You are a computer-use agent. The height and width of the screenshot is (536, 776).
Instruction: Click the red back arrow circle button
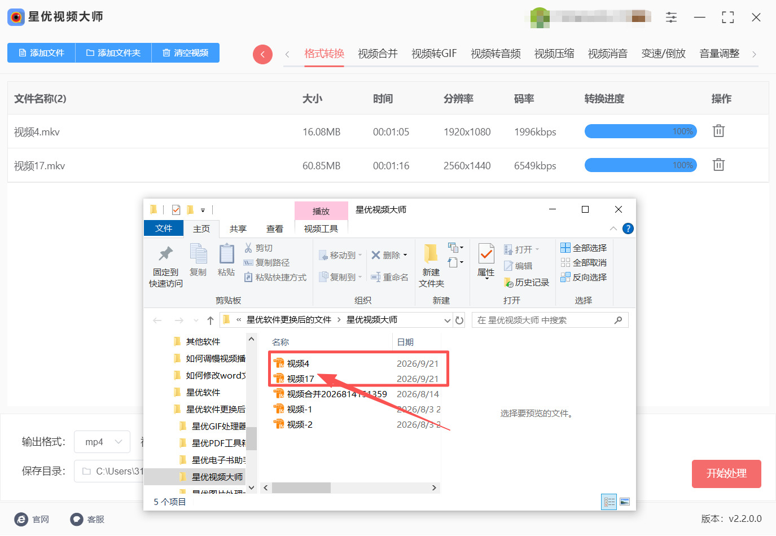(x=262, y=54)
